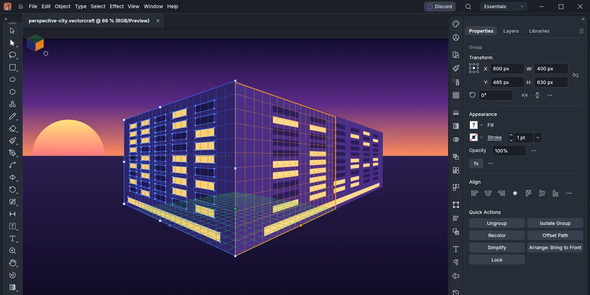The image size is (590, 295).
Task: Flip the selection horizontally
Action: point(525,95)
